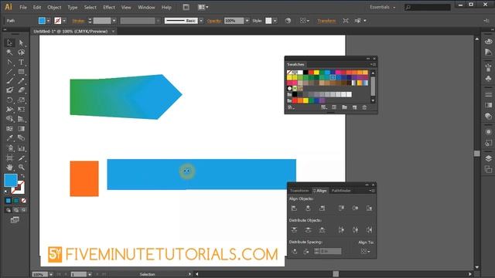Click the orange rectangle on artboard
Image resolution: width=495 pixels, height=278 pixels.
tap(84, 178)
